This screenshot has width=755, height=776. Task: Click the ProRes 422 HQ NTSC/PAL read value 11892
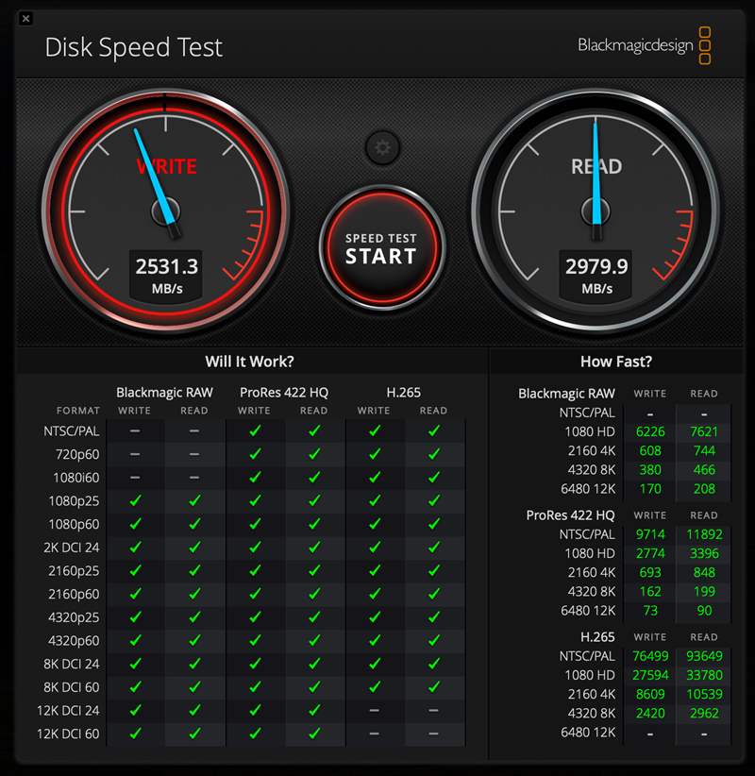point(703,534)
